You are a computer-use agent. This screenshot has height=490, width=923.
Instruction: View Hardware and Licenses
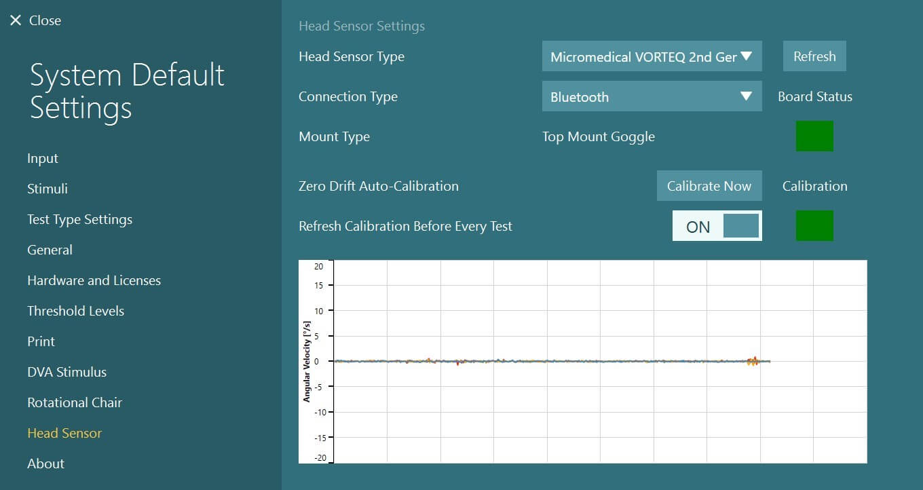(94, 280)
